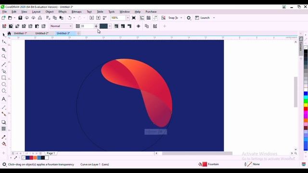This screenshot has width=308, height=173.
Task: Expand the Snap To dropdown
Action: [181, 18]
